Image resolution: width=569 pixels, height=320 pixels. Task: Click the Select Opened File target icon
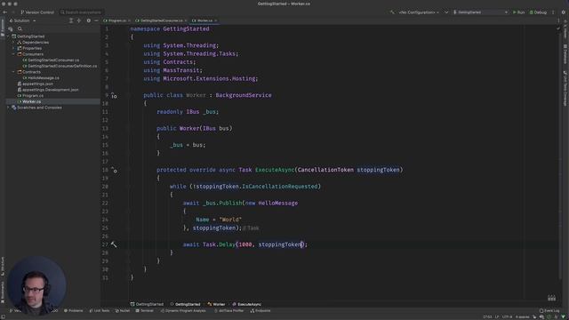[x=79, y=20]
